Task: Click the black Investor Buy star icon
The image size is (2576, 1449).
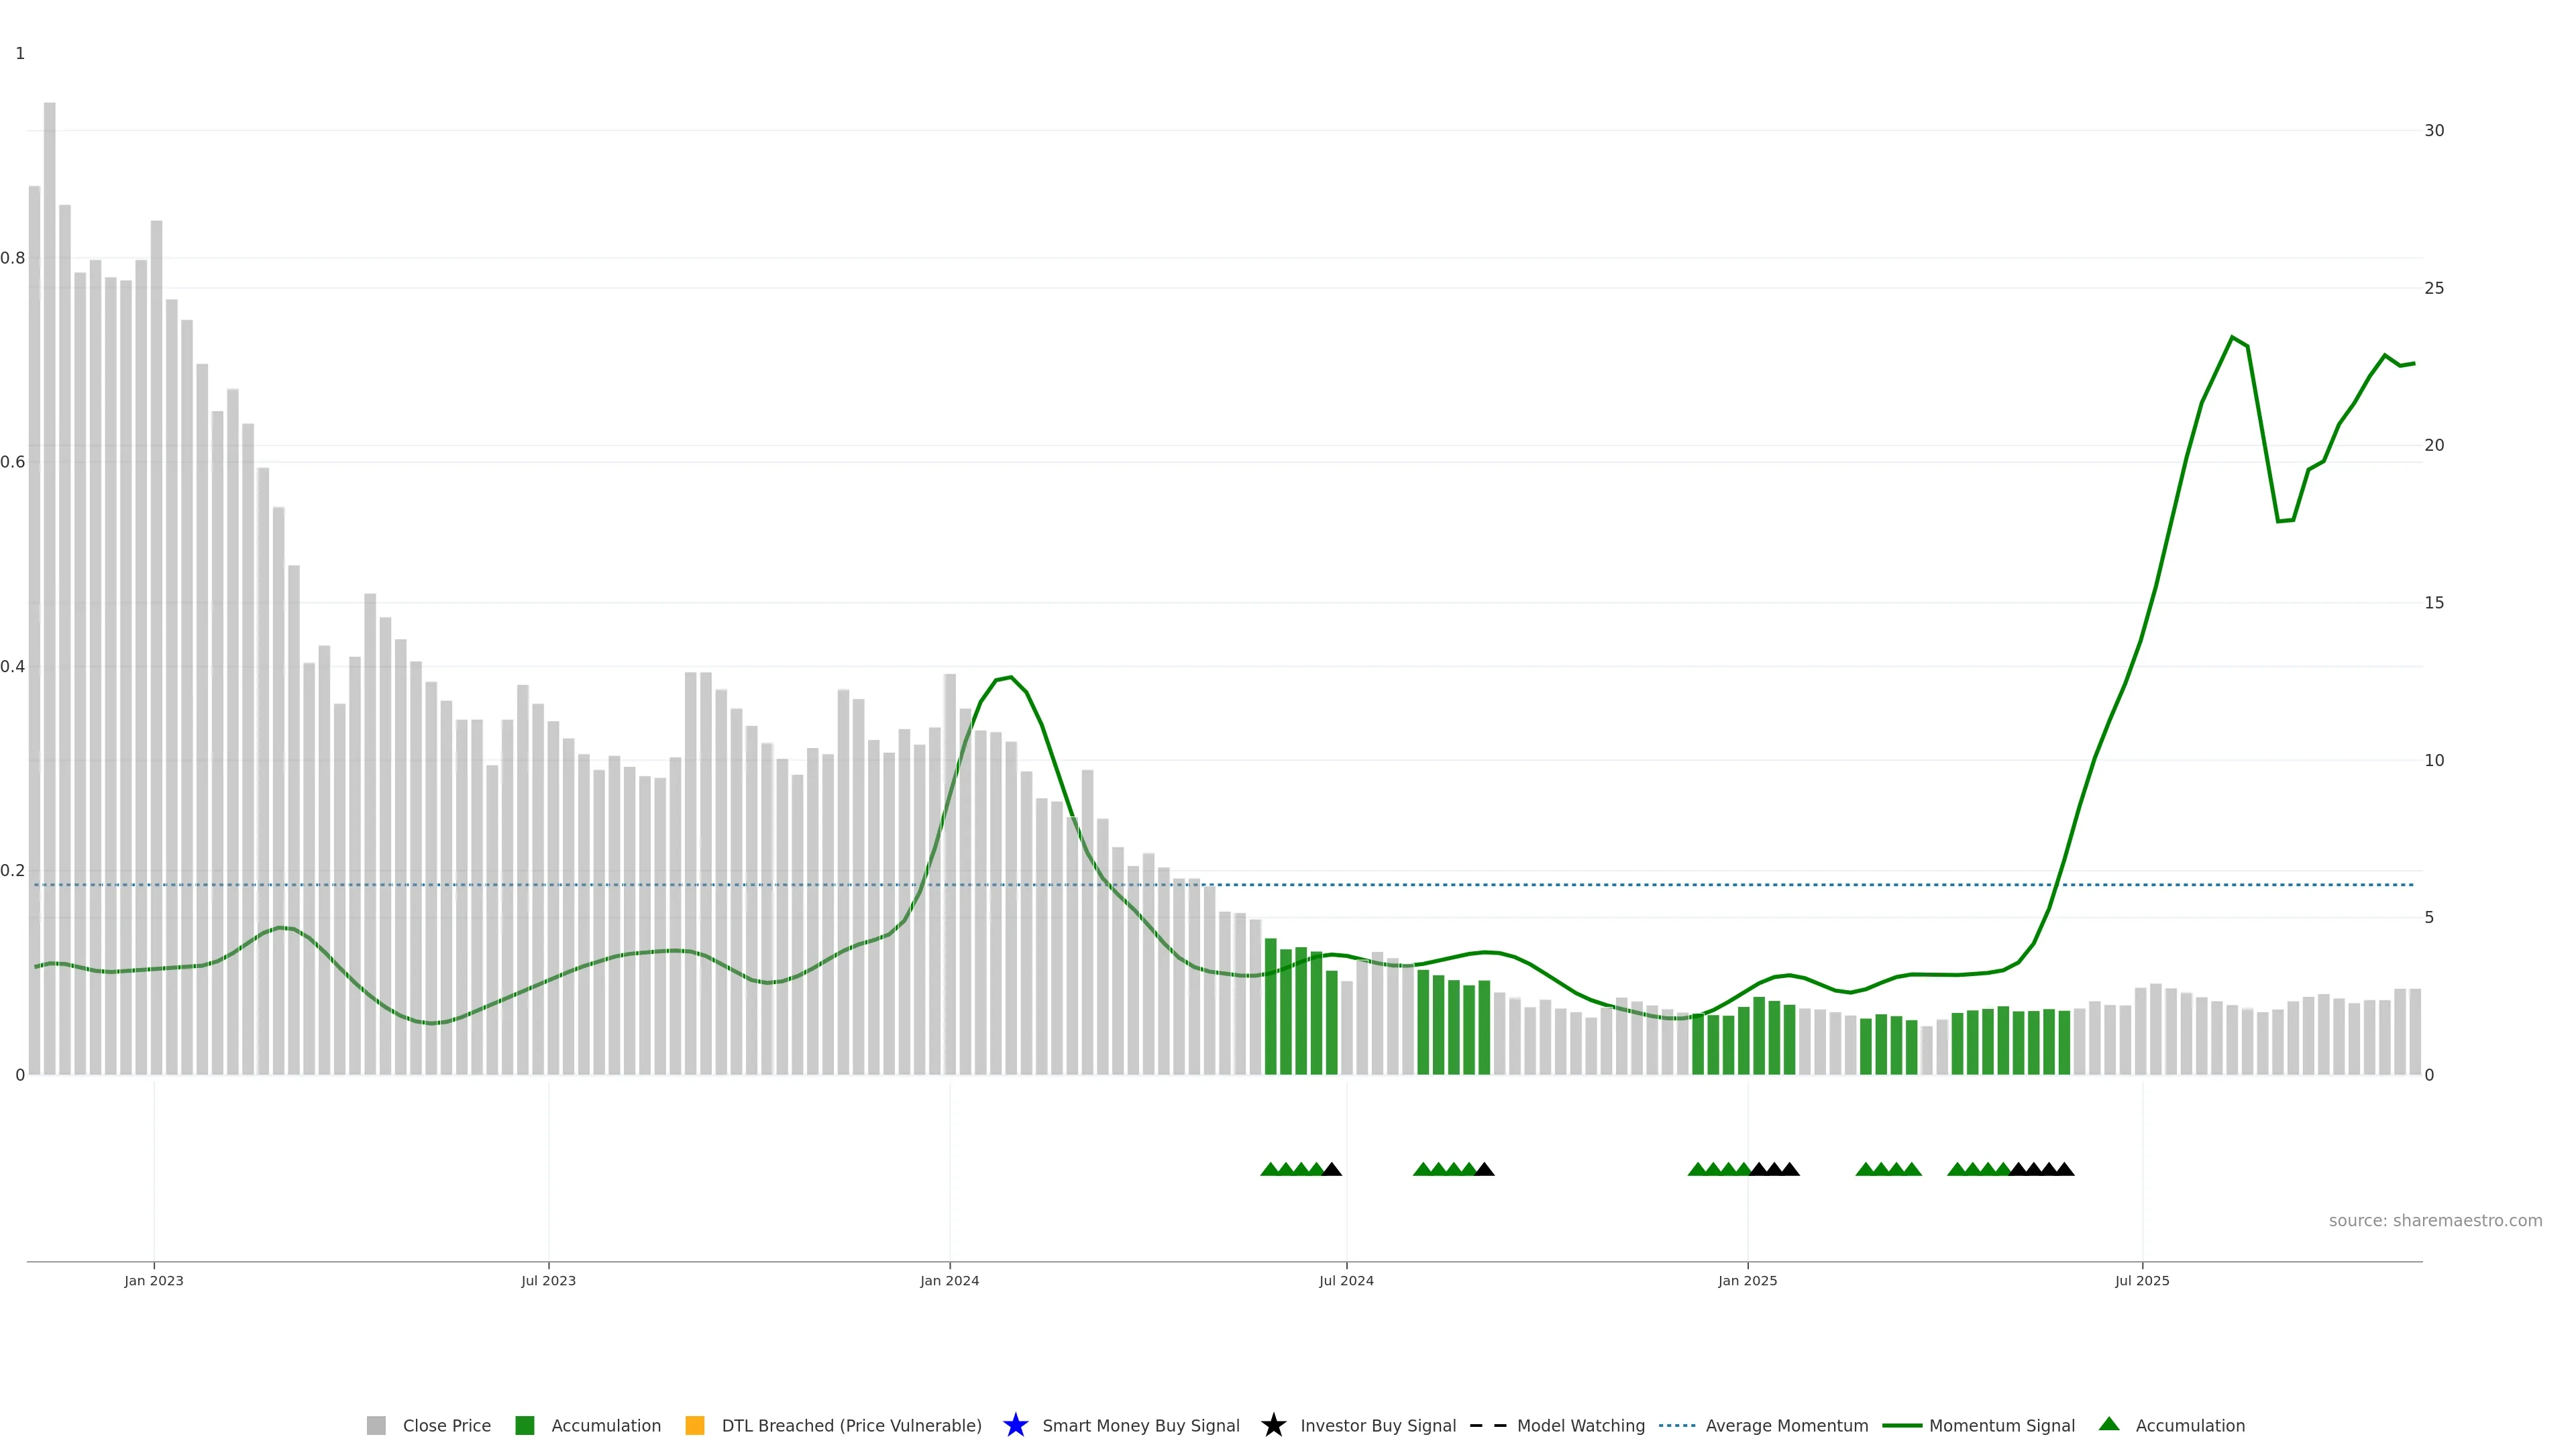Action: click(1273, 1425)
